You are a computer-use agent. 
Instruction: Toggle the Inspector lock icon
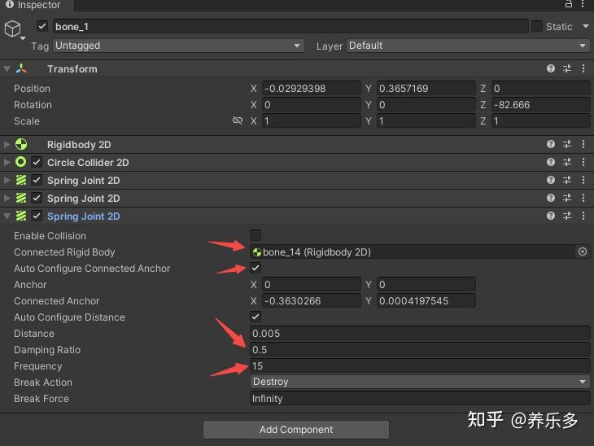(x=569, y=4)
